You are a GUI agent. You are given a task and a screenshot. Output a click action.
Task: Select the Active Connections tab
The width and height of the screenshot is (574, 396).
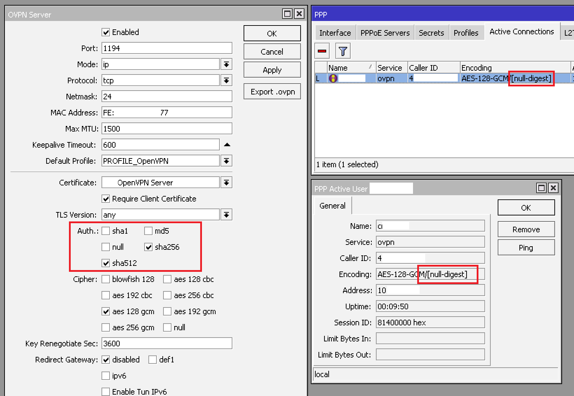coord(521,32)
